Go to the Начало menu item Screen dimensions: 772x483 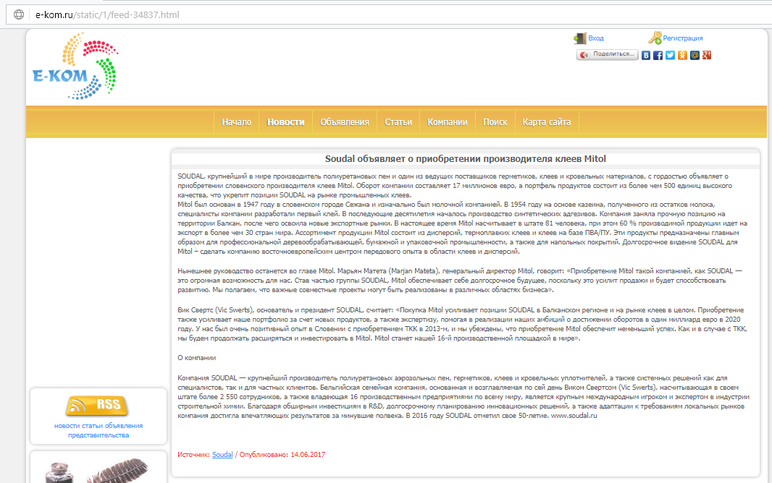tap(236, 122)
